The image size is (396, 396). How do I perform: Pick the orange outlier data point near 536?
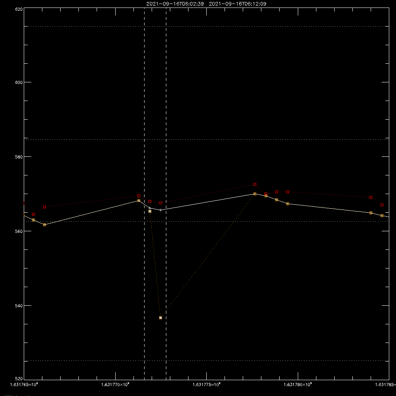(x=161, y=318)
